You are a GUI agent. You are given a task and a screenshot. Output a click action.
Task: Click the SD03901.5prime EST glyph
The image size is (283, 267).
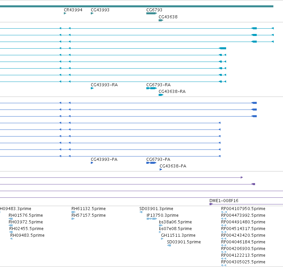[169, 245]
